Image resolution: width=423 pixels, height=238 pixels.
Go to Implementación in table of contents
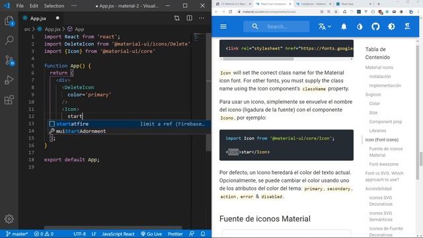(x=385, y=85)
